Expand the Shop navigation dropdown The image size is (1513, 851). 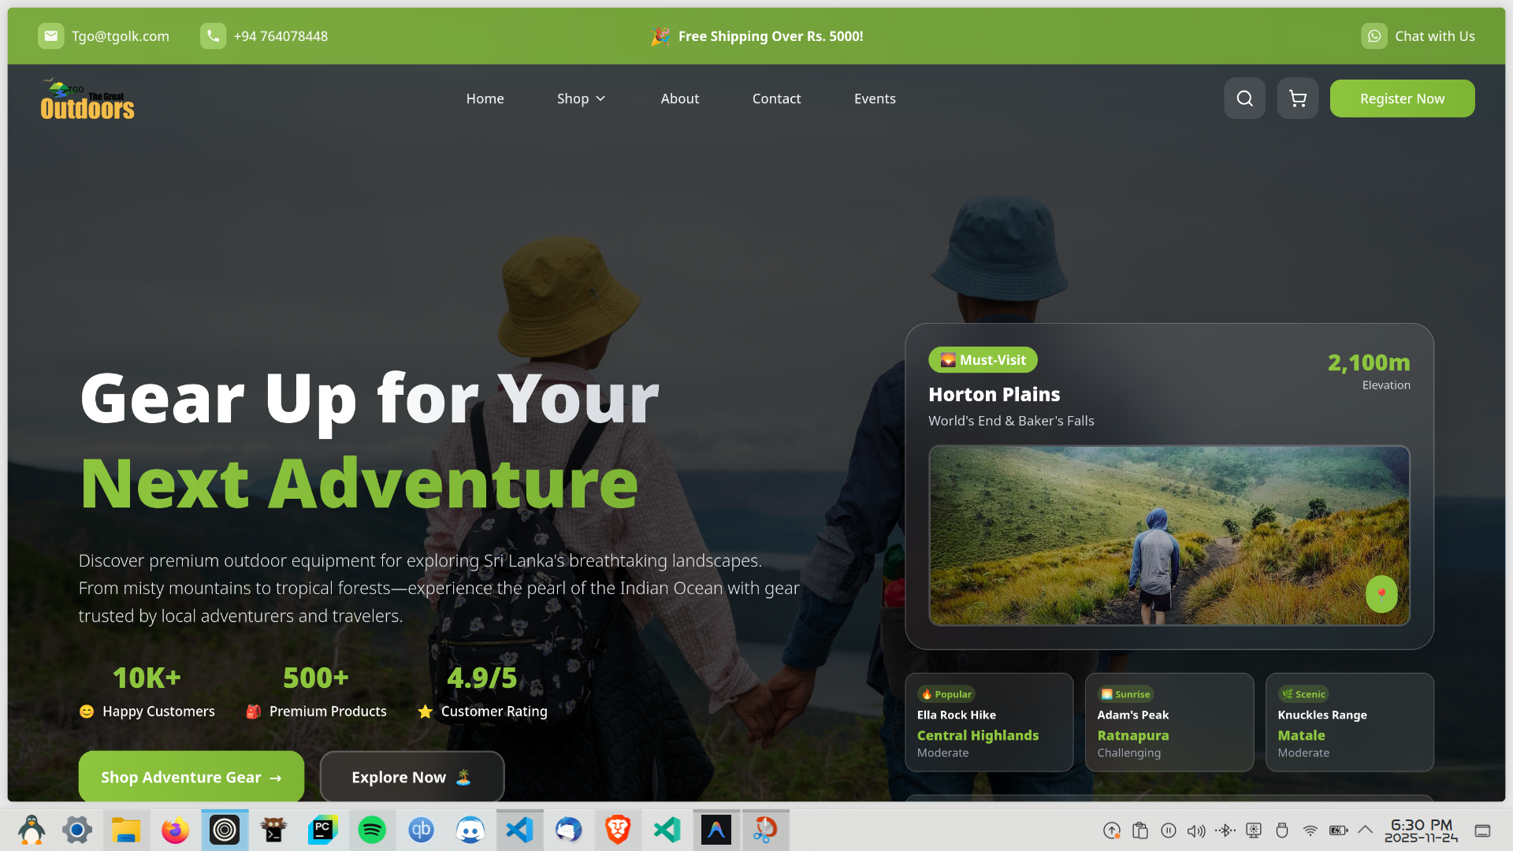pos(581,98)
